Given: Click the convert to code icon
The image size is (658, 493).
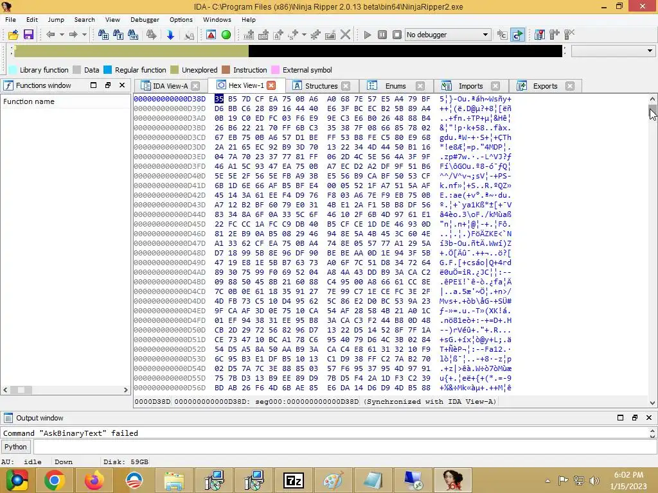Looking at the screenshot, I should [x=249, y=35].
